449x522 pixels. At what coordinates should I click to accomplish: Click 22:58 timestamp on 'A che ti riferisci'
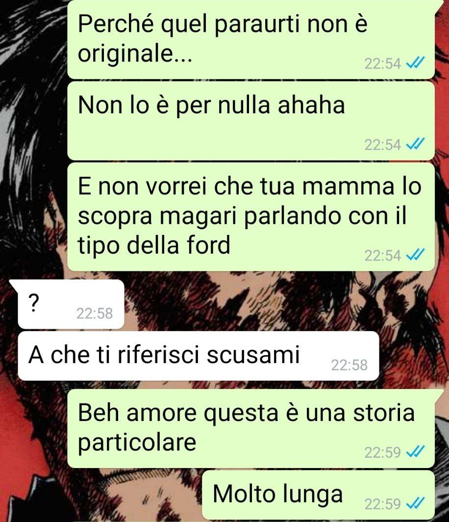point(349,365)
